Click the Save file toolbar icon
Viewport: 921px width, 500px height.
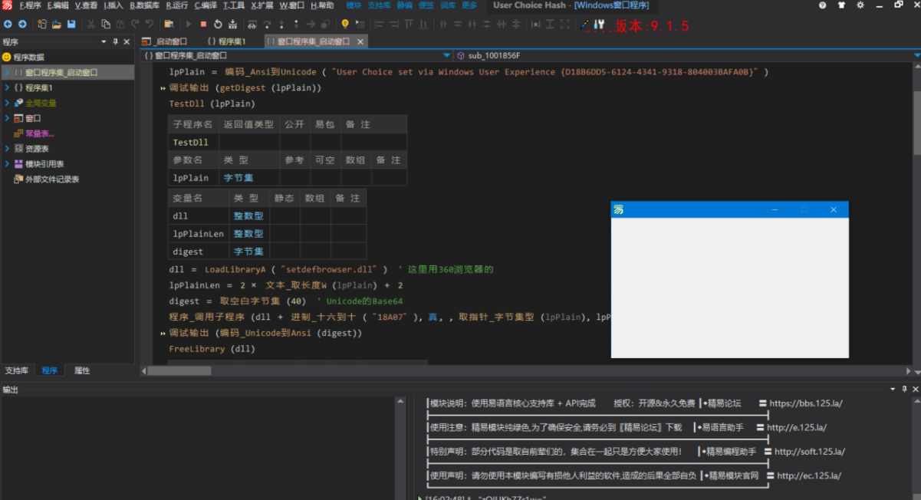pyautogui.click(x=71, y=25)
